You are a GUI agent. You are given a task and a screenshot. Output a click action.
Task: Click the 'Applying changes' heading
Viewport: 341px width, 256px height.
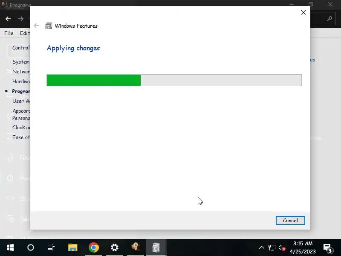click(73, 48)
